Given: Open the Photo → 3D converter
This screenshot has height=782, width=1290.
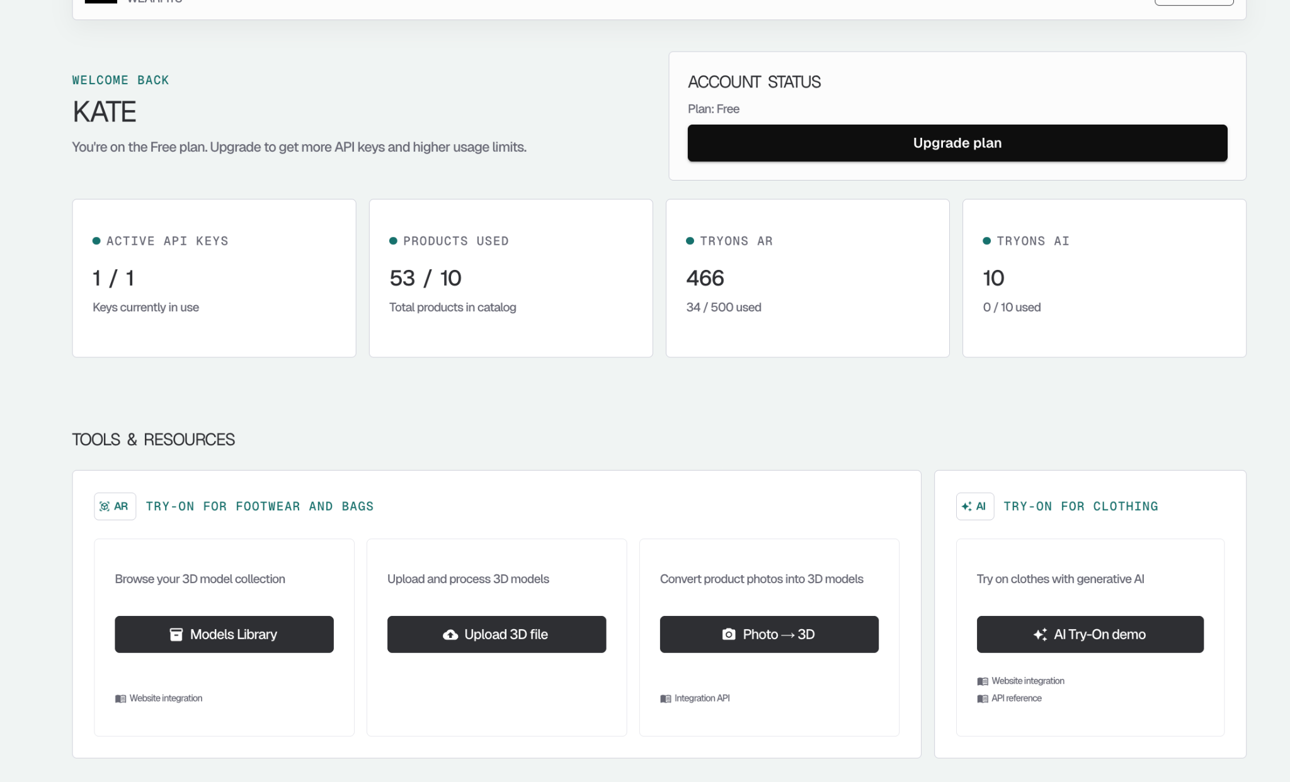Looking at the screenshot, I should click(x=768, y=634).
